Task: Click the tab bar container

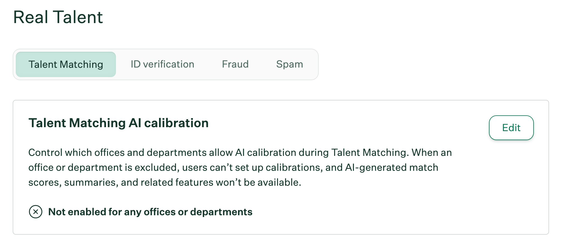Action: coord(166,64)
